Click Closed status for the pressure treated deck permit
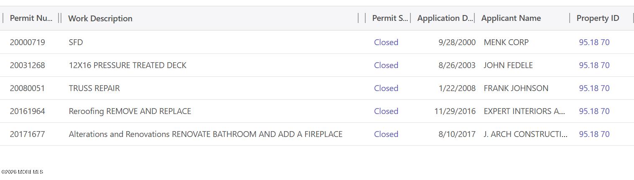 386,65
